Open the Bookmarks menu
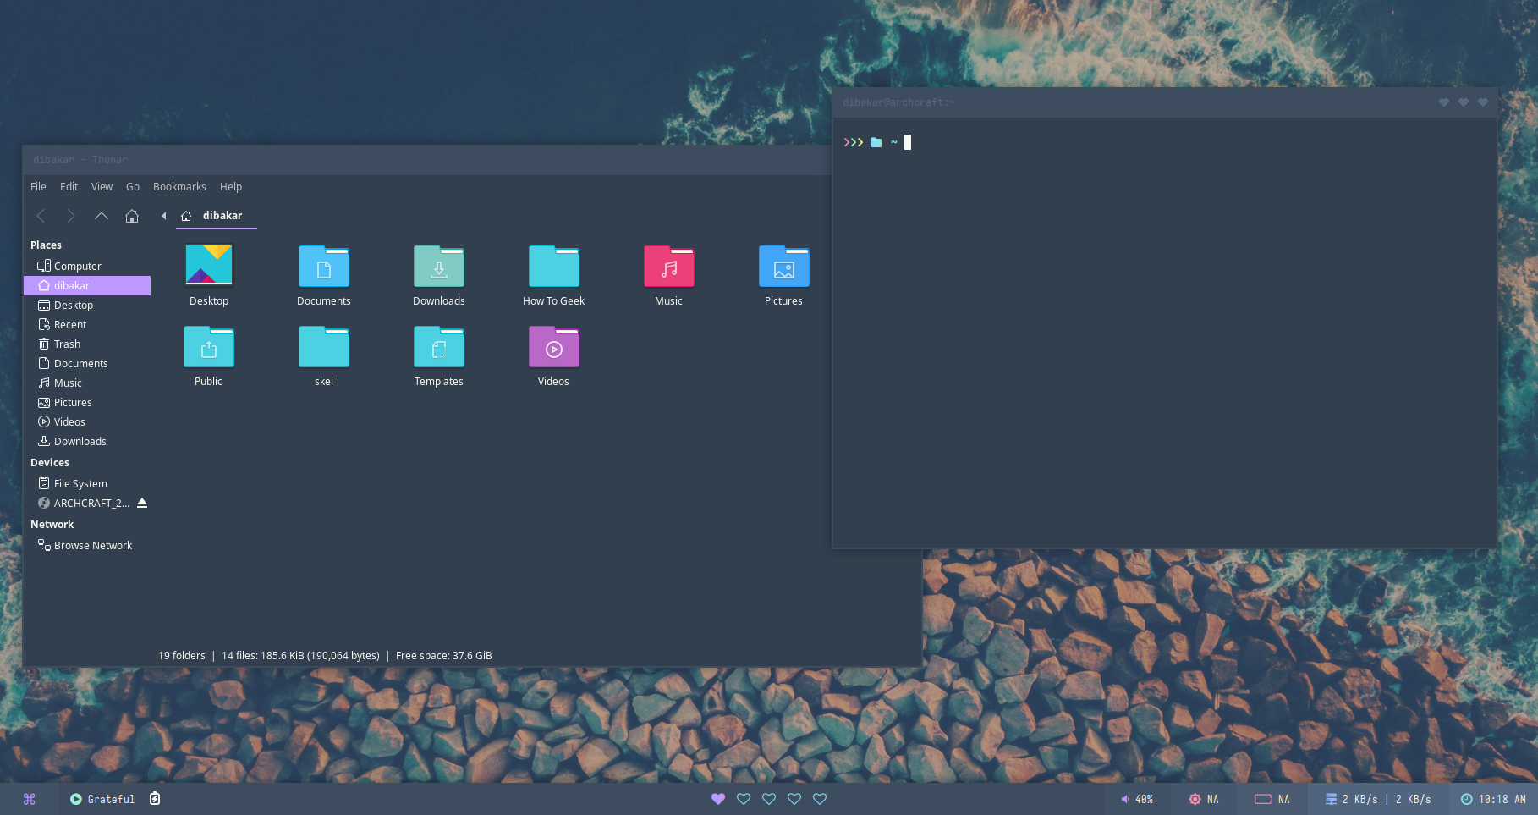The height and width of the screenshot is (815, 1538). 179,187
